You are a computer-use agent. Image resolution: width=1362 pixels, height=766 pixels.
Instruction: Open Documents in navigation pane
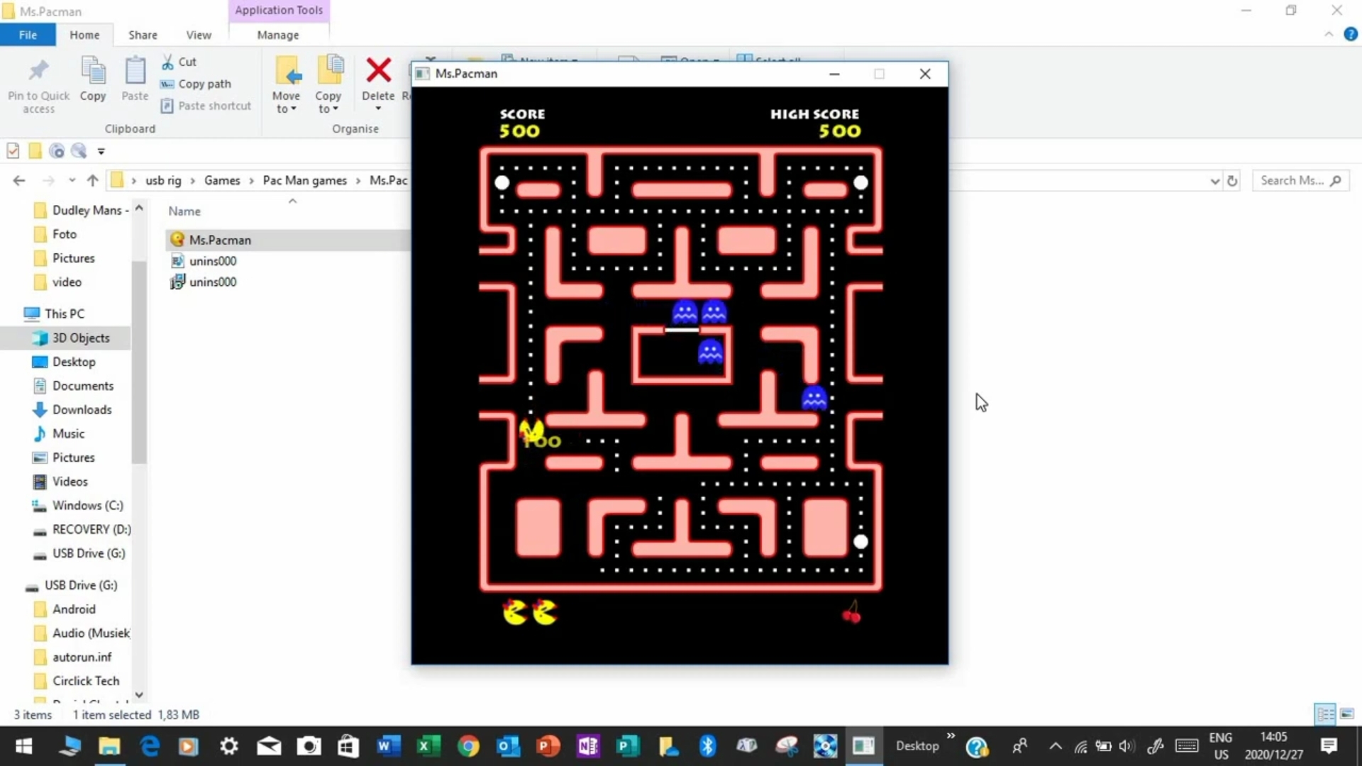[x=82, y=386]
